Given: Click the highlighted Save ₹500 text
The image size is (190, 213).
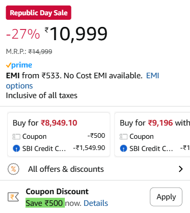Looking at the screenshot, I should 45,203.
